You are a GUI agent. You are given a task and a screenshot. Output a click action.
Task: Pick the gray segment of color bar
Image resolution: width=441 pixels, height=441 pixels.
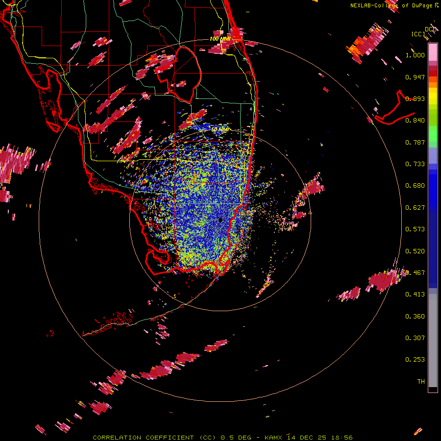(x=433, y=341)
